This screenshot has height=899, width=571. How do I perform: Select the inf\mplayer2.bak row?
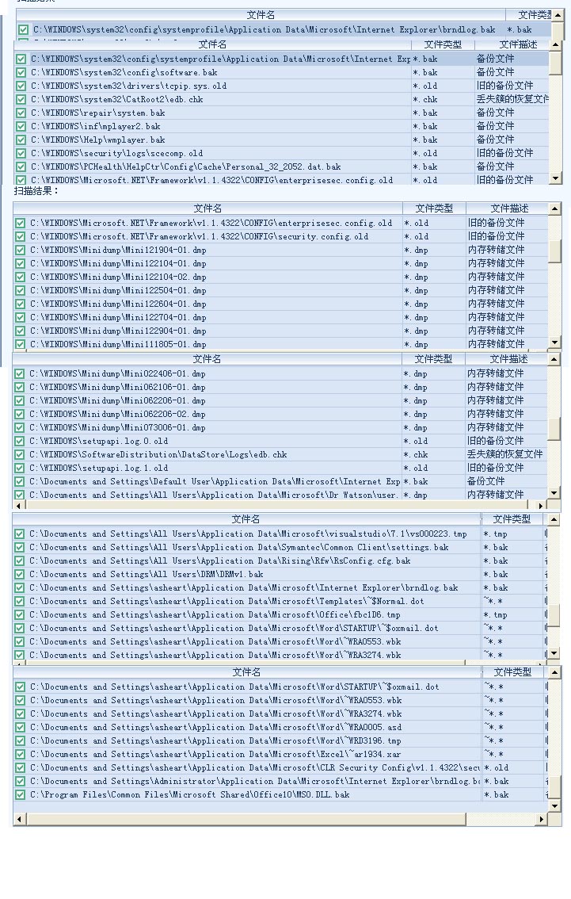pyautogui.click(x=281, y=127)
